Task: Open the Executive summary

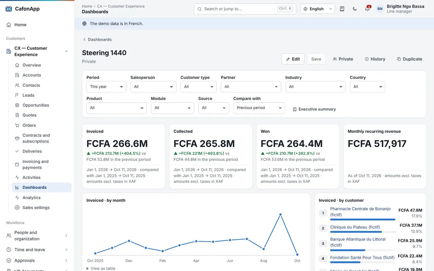Action: [x=314, y=109]
